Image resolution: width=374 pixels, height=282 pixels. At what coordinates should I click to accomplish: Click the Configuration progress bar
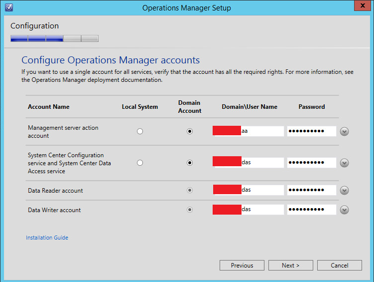tap(54, 38)
